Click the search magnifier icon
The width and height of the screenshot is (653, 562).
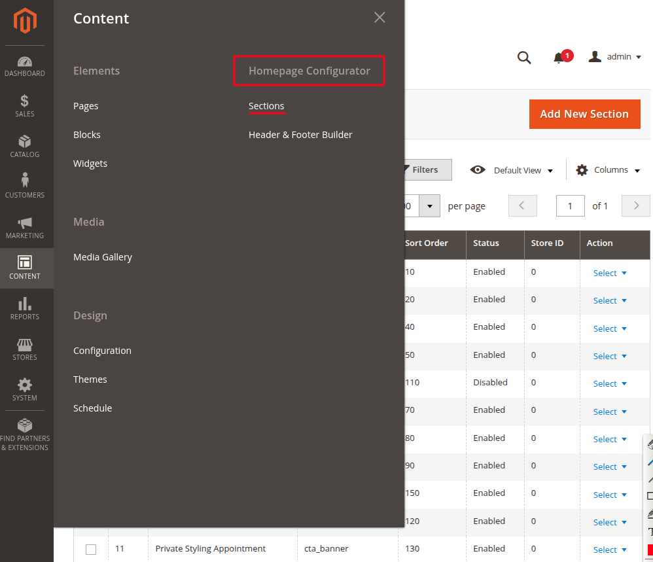[x=524, y=57]
